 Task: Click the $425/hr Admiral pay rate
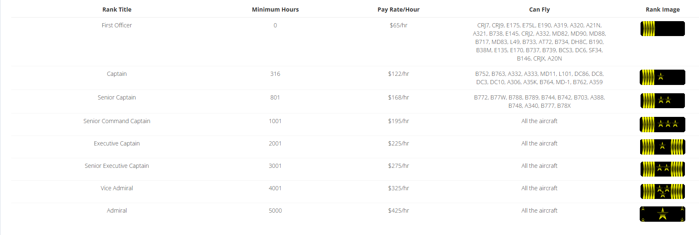398,211
